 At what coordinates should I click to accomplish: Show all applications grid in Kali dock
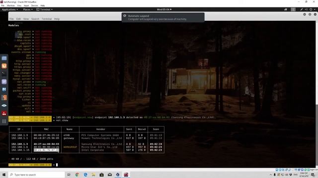click(x=4, y=121)
